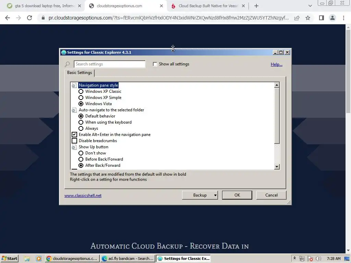
Task: Click the Chrome forward arrow
Action: click(19, 18)
